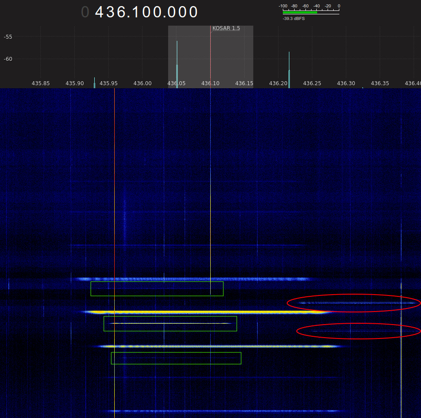The image size is (421, 418).
Task: Click the digit 6 in frequency display
Action: point(125,12)
